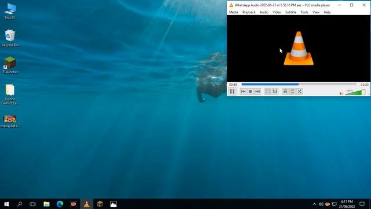Open the View menu
Viewport: 371px width, 209px height.
[316, 12]
